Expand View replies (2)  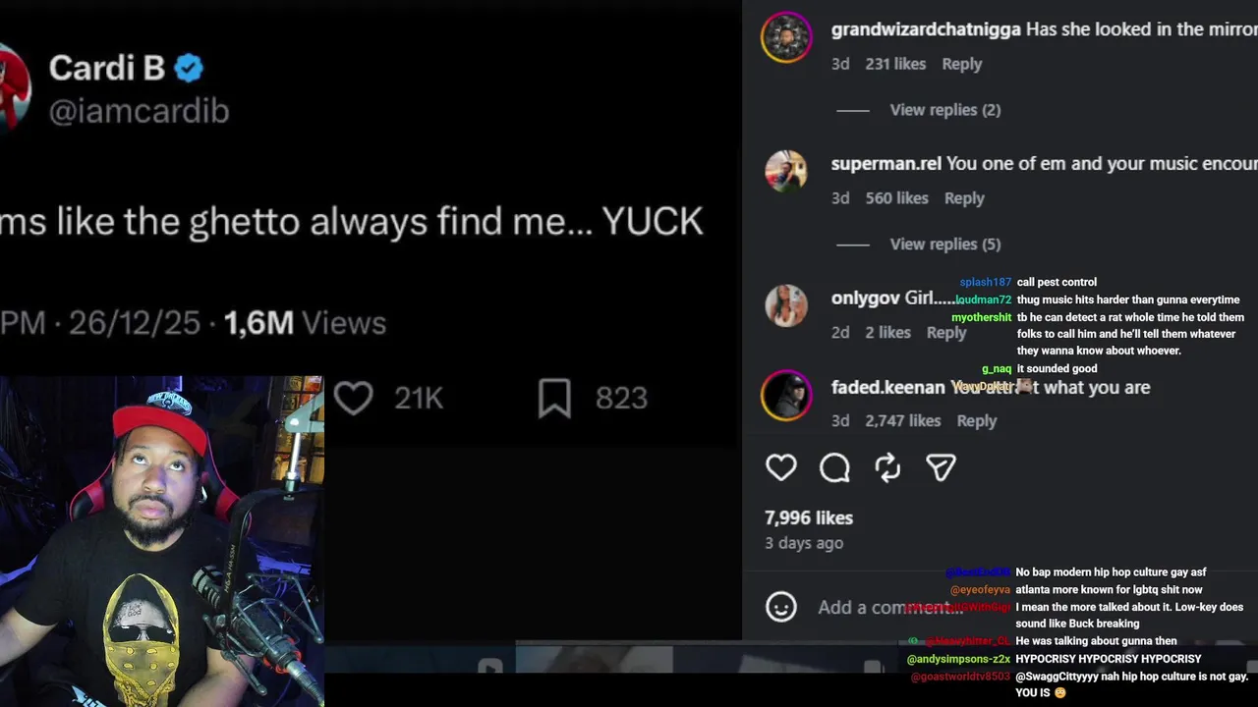point(944,110)
